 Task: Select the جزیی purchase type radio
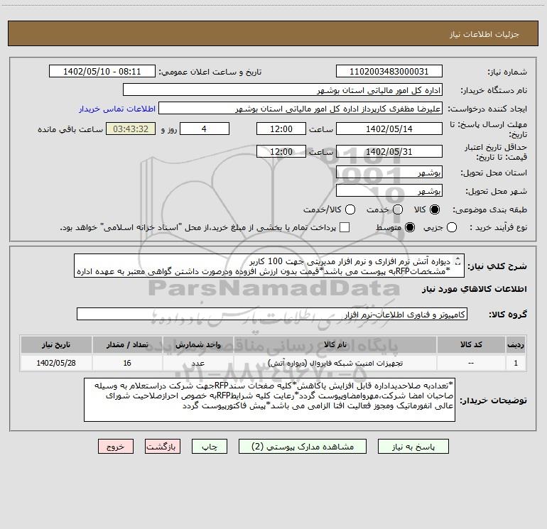pyautogui.click(x=451, y=228)
